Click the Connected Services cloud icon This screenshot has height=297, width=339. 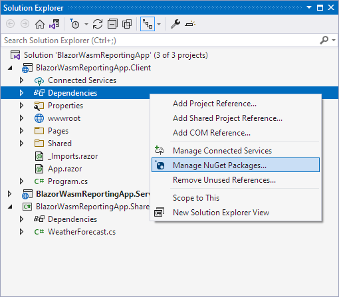pos(39,80)
